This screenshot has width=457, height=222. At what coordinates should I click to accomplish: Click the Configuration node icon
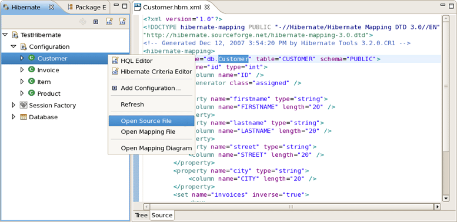[x=24, y=46]
